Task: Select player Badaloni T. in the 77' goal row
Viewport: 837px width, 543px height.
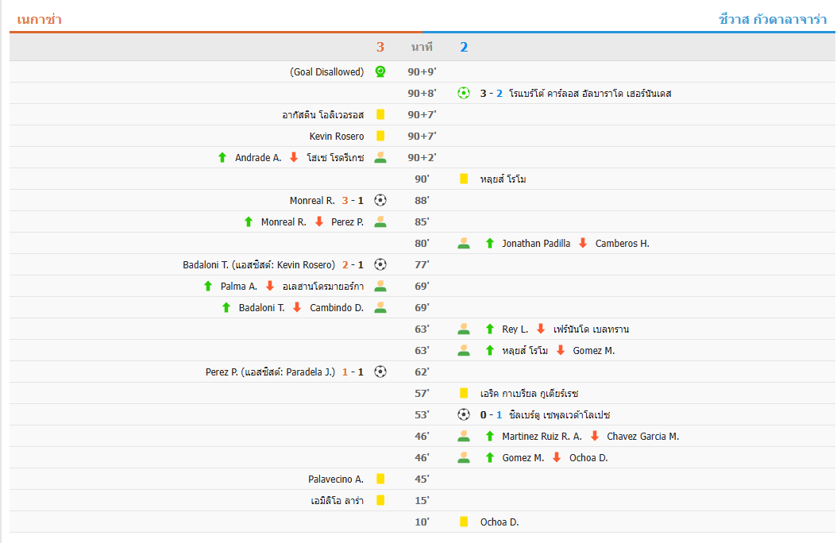Action: click(x=207, y=264)
